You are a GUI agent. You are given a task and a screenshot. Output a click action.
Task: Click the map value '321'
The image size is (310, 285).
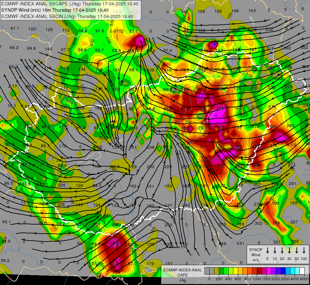277,242
